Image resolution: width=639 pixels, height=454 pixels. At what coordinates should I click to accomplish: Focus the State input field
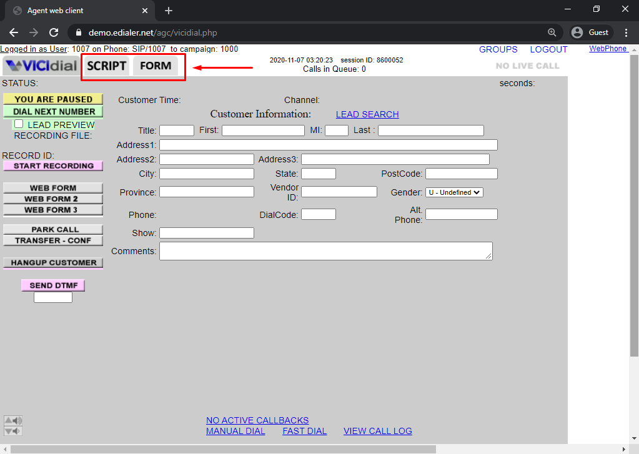pos(319,174)
